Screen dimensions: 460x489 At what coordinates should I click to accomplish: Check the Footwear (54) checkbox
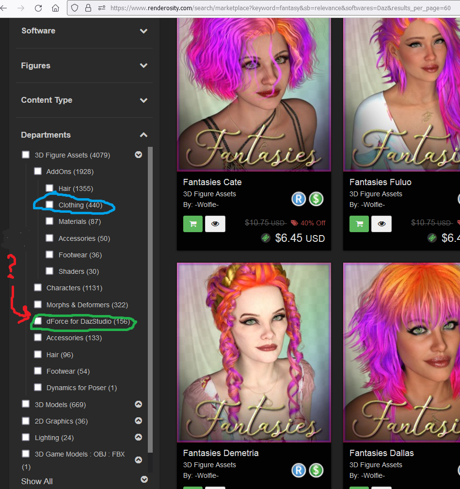(x=38, y=371)
